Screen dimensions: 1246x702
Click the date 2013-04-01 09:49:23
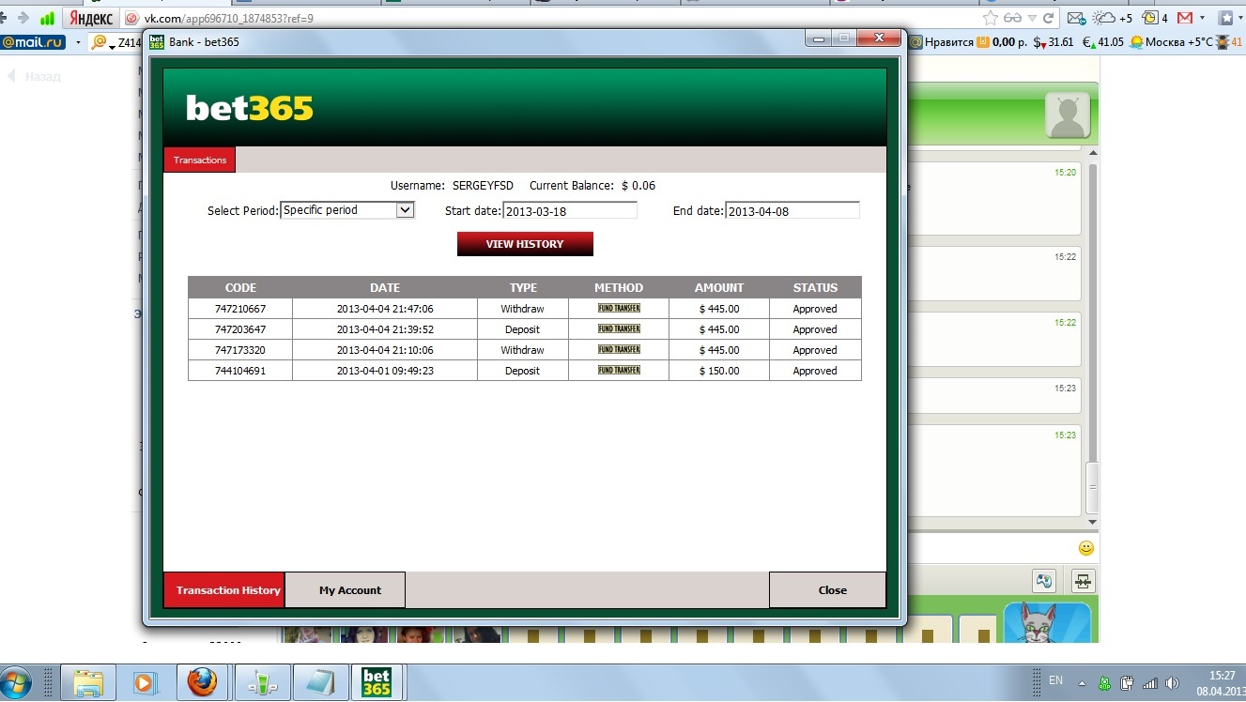(x=385, y=371)
